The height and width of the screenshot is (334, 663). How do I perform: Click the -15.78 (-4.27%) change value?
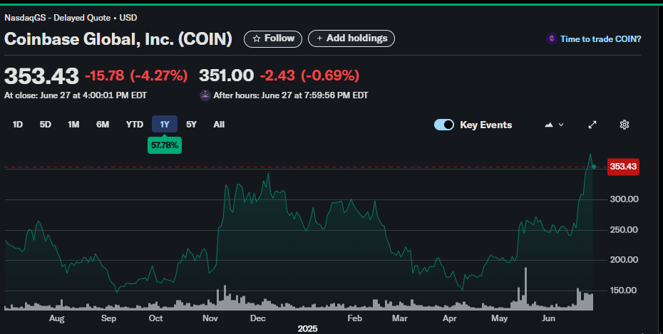click(136, 75)
